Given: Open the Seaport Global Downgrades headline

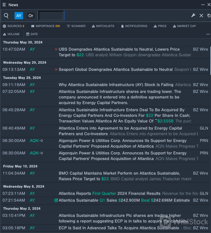Looking at the screenshot, I should (x=116, y=70).
